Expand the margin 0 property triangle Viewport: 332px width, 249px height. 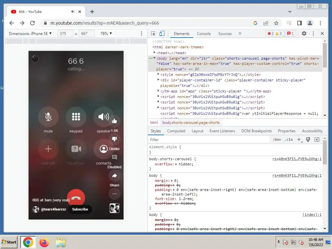coord(172,181)
